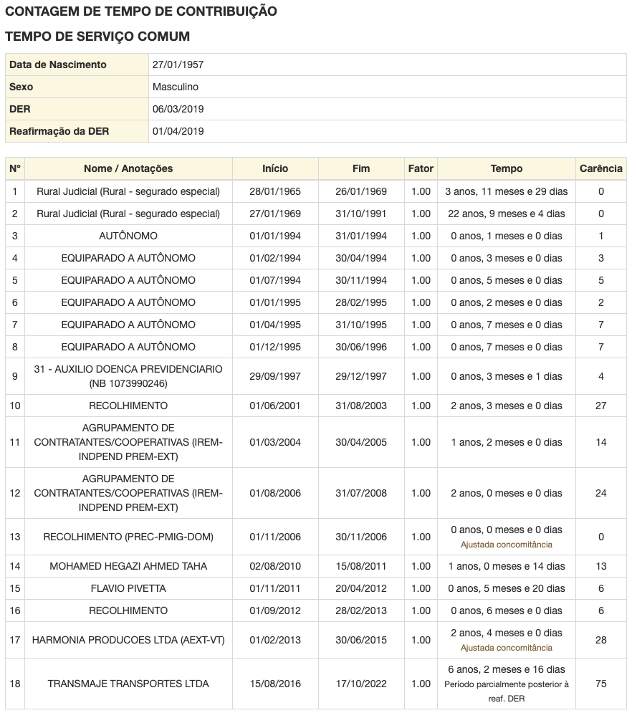Click the 'AUTÔNOMO' entry in row 3

click(128, 236)
